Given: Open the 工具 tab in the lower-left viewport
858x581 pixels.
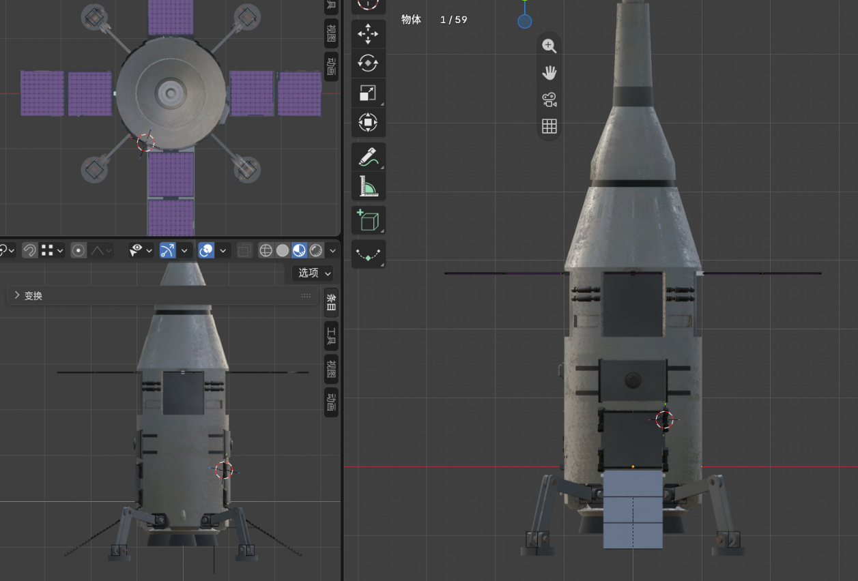Looking at the screenshot, I should pos(331,336).
